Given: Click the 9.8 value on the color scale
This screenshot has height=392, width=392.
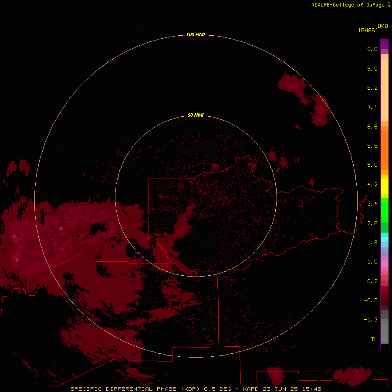Looking at the screenshot, I should [x=372, y=49].
